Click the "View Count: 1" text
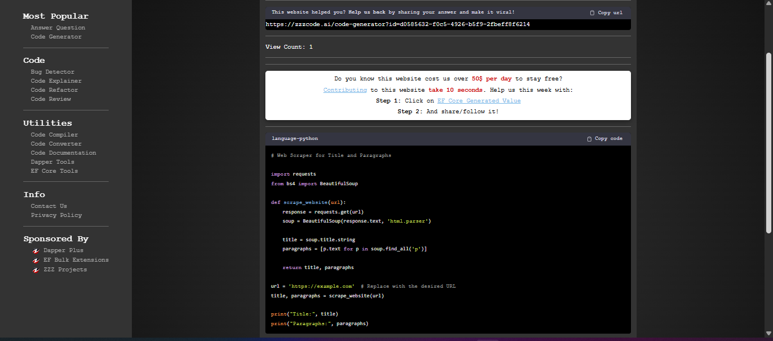Image resolution: width=773 pixels, height=341 pixels. (289, 47)
